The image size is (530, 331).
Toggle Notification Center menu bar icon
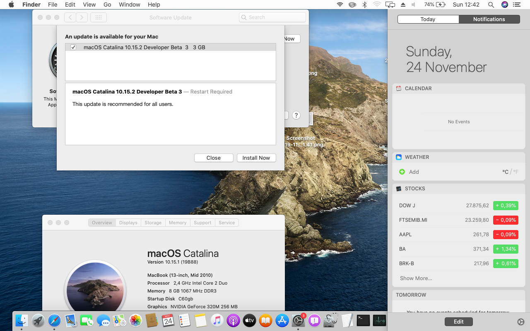(516, 5)
